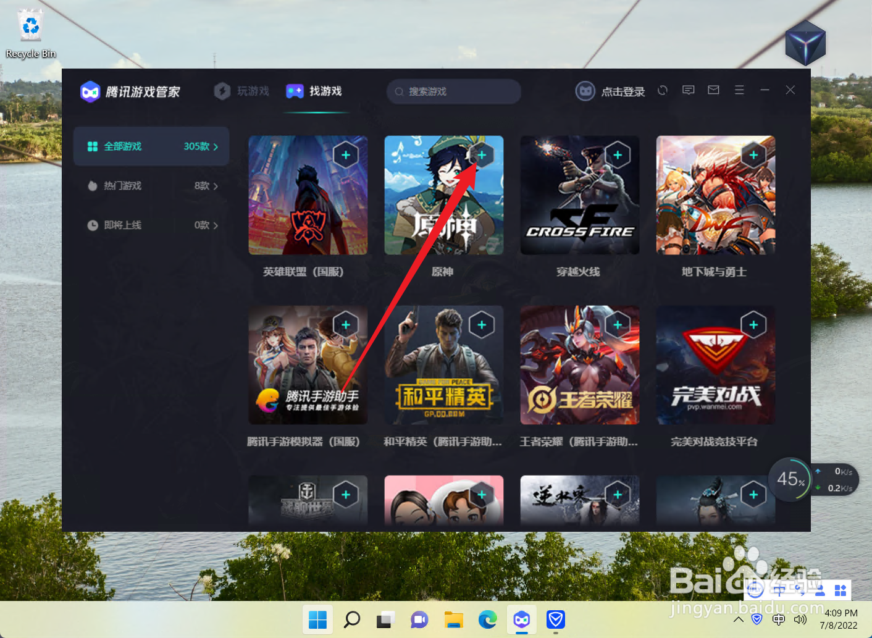This screenshot has height=638, width=872.
Task: Open the 原神 game cover
Action: [444, 195]
